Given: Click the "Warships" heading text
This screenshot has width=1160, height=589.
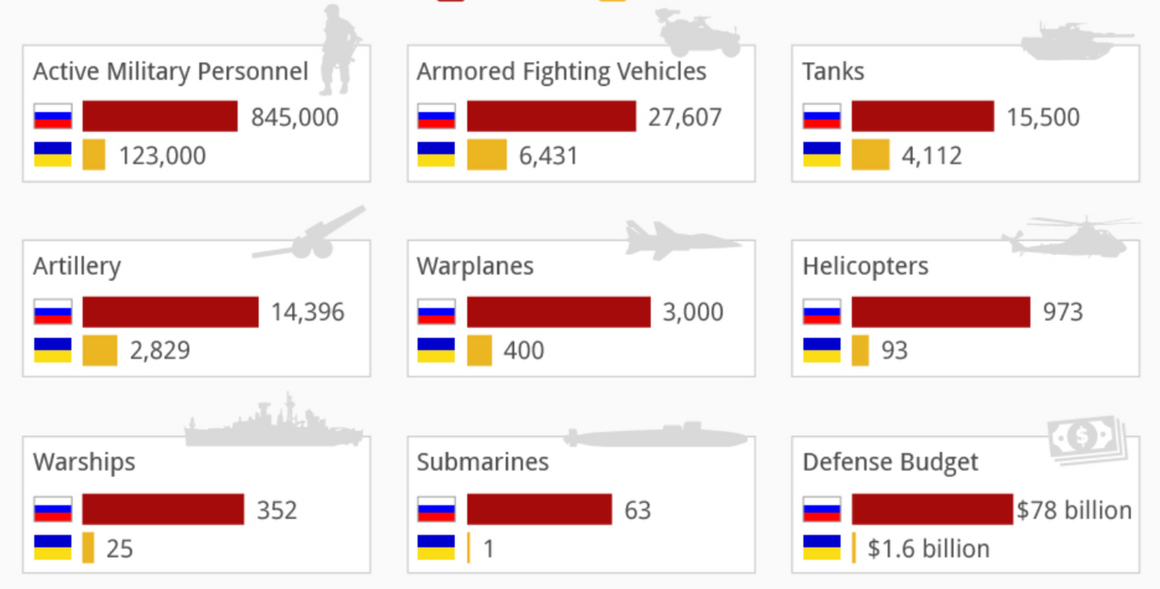Looking at the screenshot, I should pyautogui.click(x=84, y=462).
